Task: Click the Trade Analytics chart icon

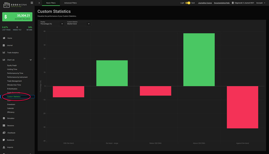Action: tap(4, 53)
